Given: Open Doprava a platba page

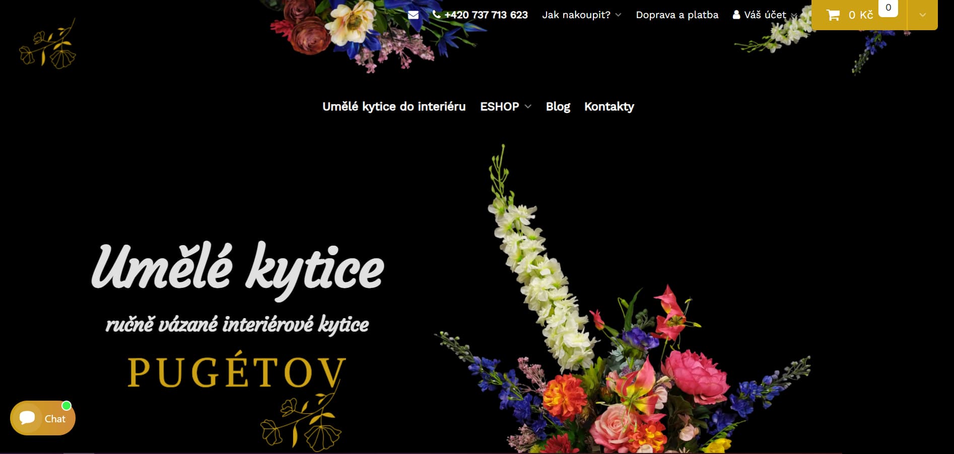Looking at the screenshot, I should pos(677,15).
